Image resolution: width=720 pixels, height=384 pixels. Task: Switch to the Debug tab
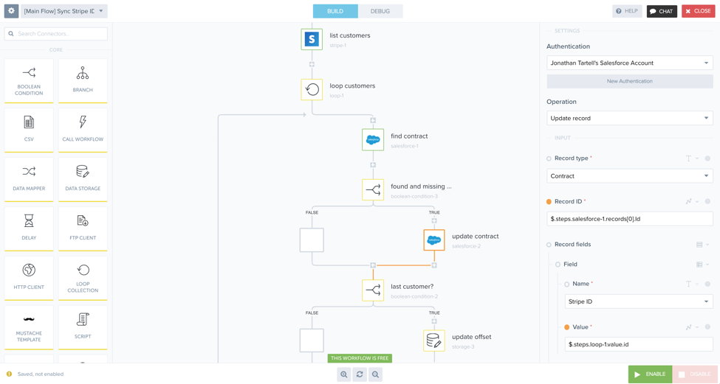pyautogui.click(x=380, y=11)
